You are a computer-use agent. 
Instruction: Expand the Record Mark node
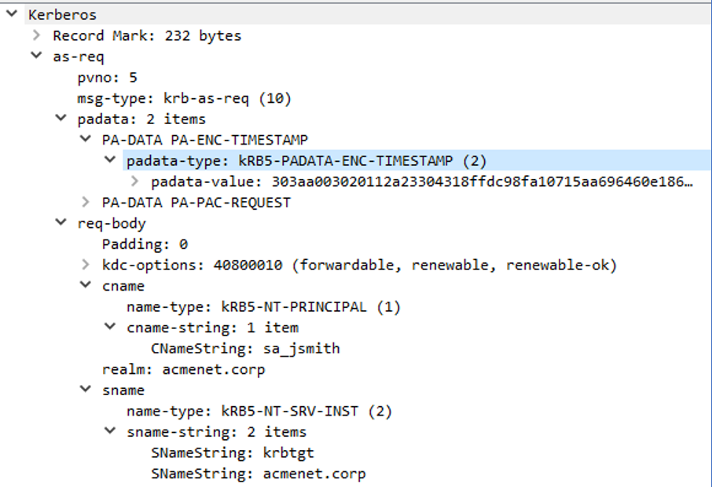(36, 35)
